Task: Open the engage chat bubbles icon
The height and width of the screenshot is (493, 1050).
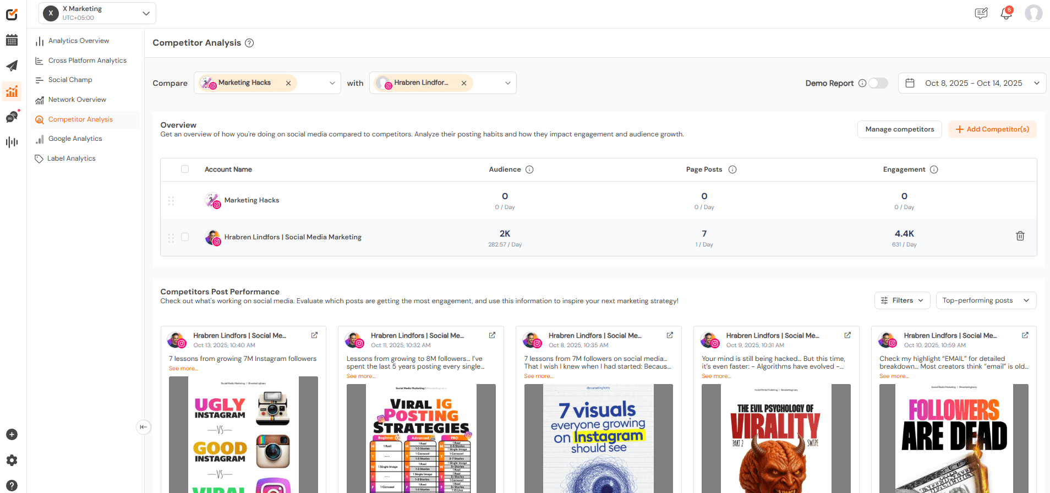Action: [12, 117]
